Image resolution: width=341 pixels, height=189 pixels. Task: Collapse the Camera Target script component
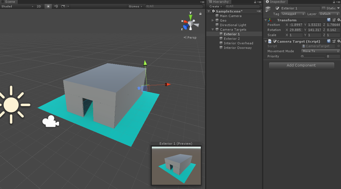266,41
